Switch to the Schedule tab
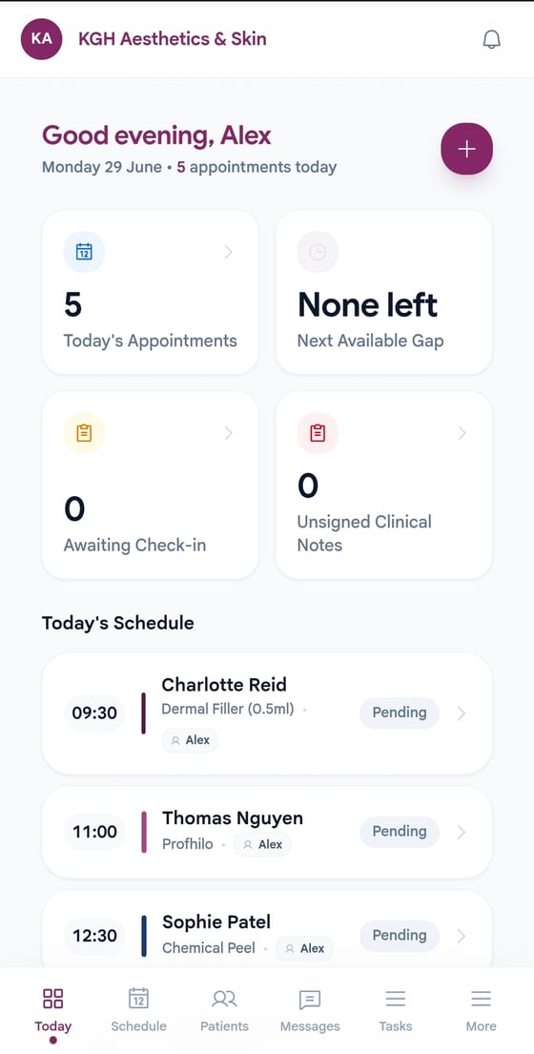 pos(138,1009)
